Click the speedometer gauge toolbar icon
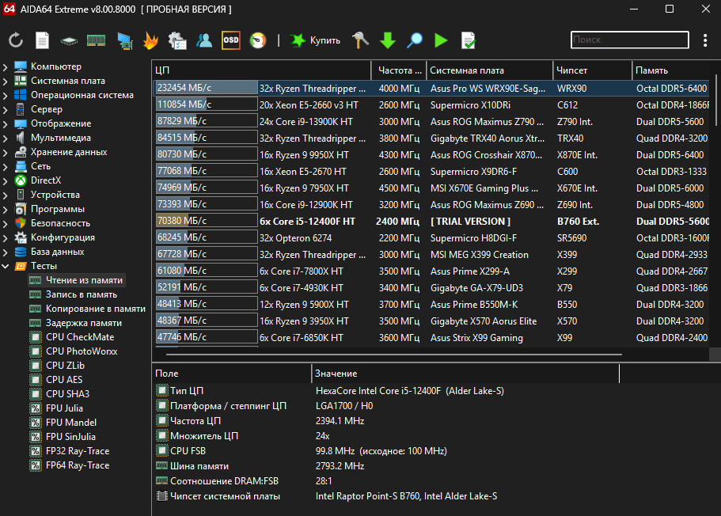 pyautogui.click(x=257, y=40)
